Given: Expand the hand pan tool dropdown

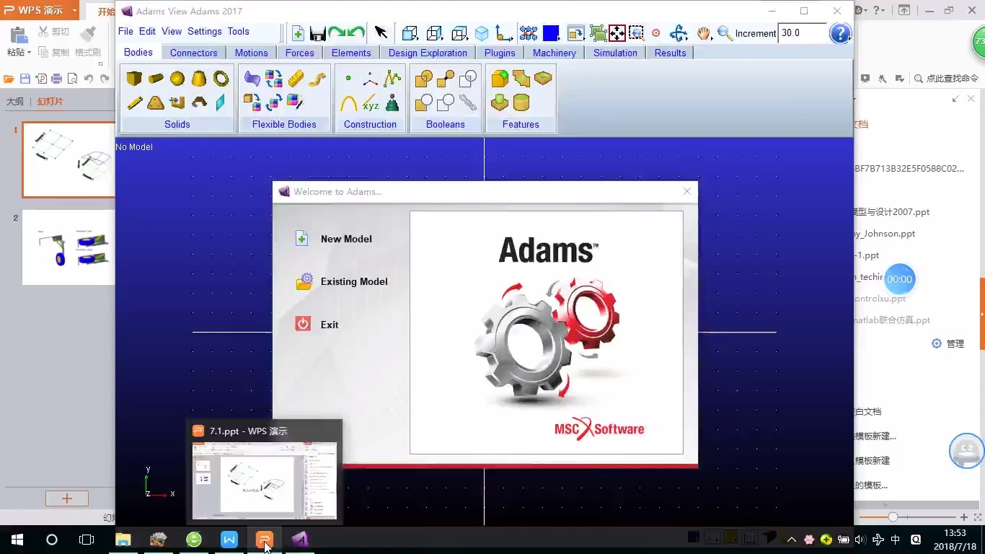Looking at the screenshot, I should 704,33.
